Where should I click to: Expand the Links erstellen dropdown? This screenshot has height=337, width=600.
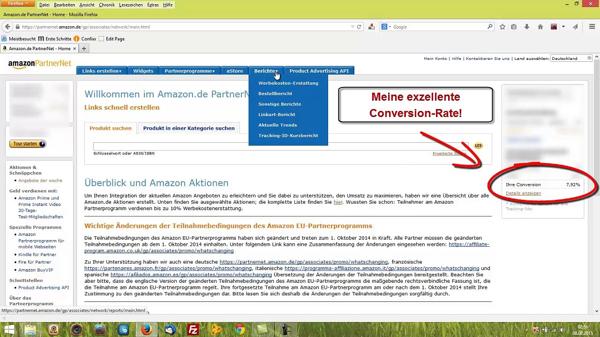[x=102, y=71]
